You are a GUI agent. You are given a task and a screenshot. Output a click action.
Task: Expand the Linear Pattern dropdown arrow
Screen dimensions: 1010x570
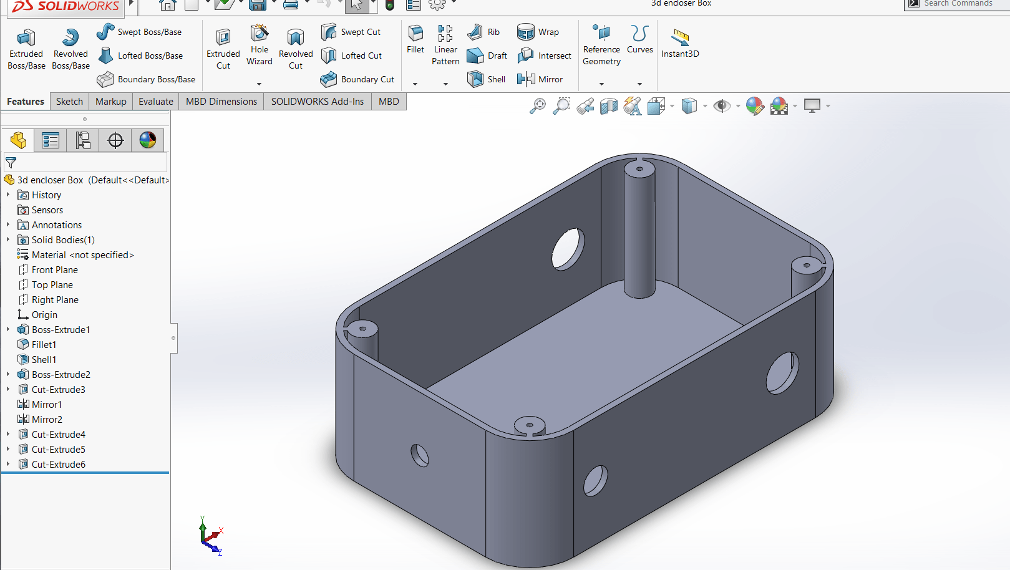coord(445,84)
